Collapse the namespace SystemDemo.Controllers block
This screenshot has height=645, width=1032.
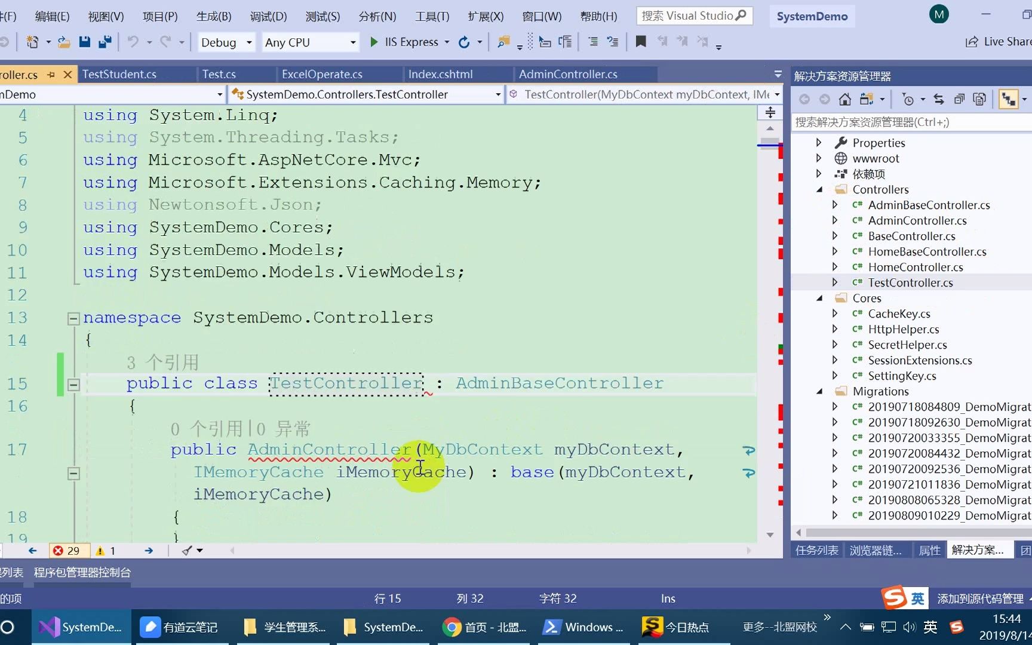(x=73, y=318)
